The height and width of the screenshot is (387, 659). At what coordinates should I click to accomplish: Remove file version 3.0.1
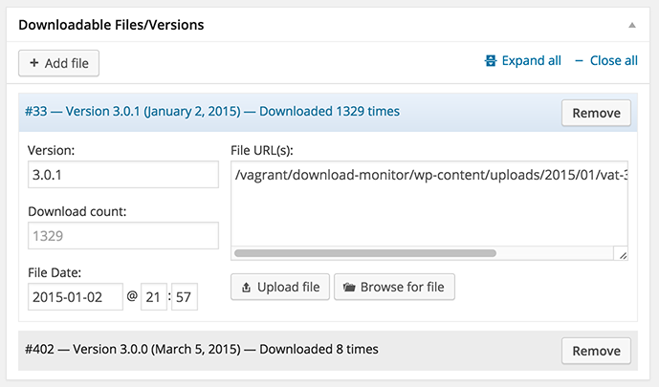tap(596, 113)
